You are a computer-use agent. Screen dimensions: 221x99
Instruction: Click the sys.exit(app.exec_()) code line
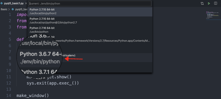pyautogui.click(x=53, y=83)
